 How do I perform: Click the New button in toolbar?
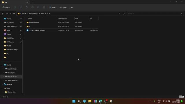coord(6,7)
